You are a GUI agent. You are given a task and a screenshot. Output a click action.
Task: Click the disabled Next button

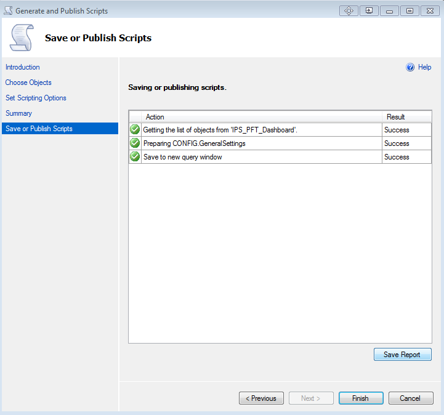pos(311,398)
